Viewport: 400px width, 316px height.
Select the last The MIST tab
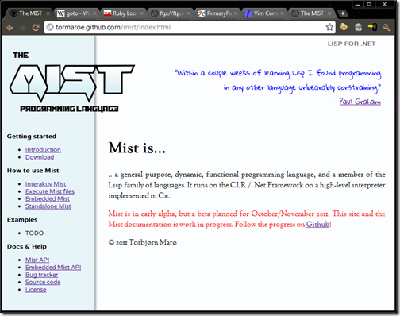pyautogui.click(x=311, y=13)
